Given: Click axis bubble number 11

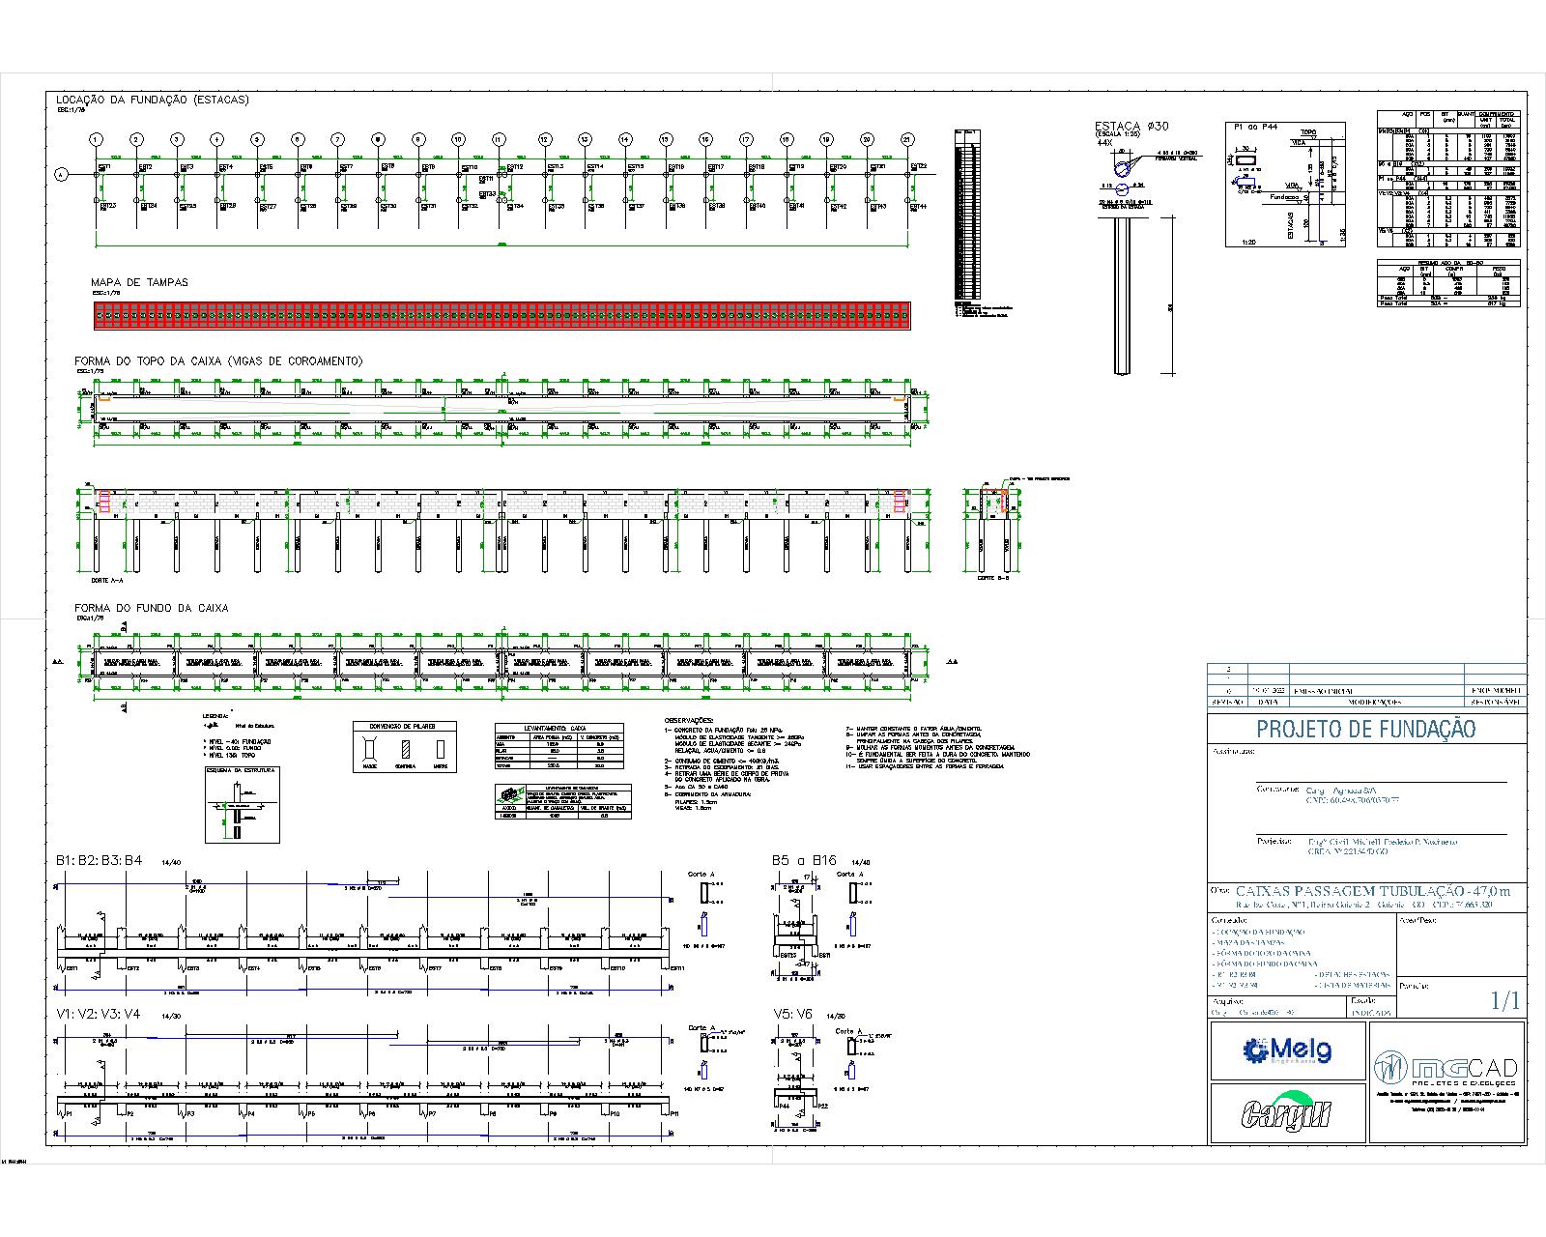Looking at the screenshot, I should pyautogui.click(x=500, y=140).
